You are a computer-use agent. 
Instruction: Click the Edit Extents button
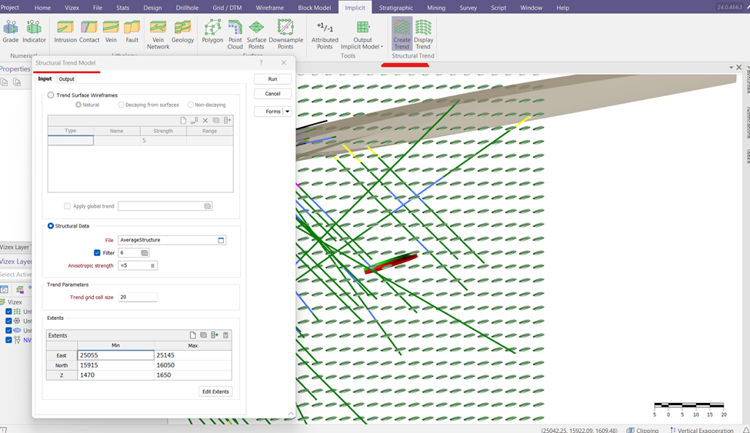(x=215, y=391)
